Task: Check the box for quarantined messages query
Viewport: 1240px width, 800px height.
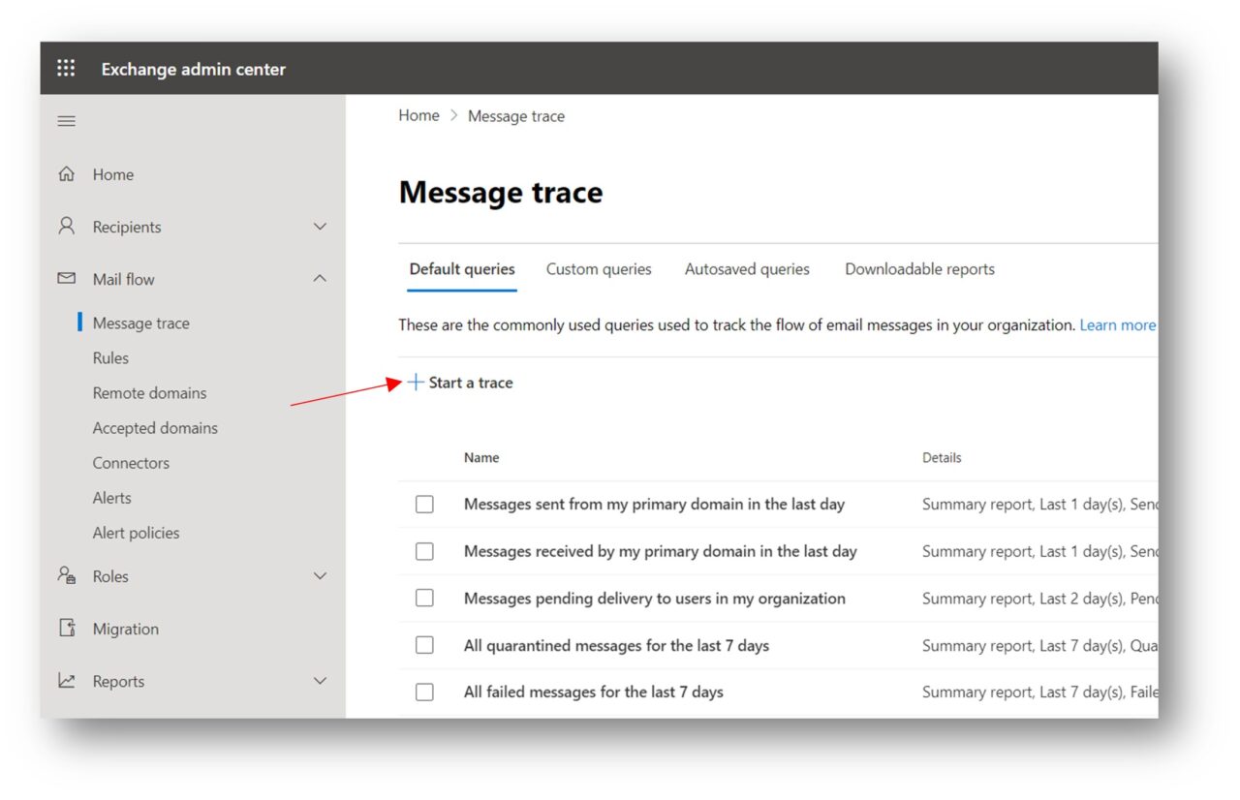Action: coord(424,645)
